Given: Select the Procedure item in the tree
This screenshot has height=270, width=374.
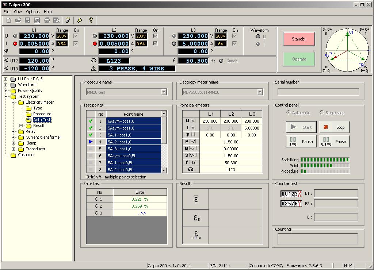Looking at the screenshot, I should click(42, 114).
